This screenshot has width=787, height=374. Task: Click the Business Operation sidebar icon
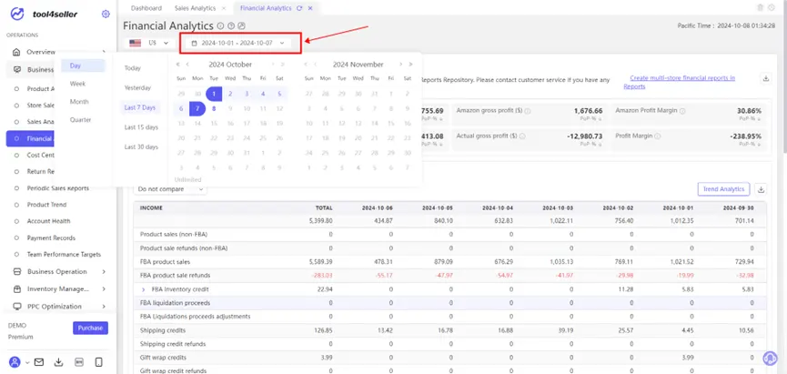click(x=16, y=271)
